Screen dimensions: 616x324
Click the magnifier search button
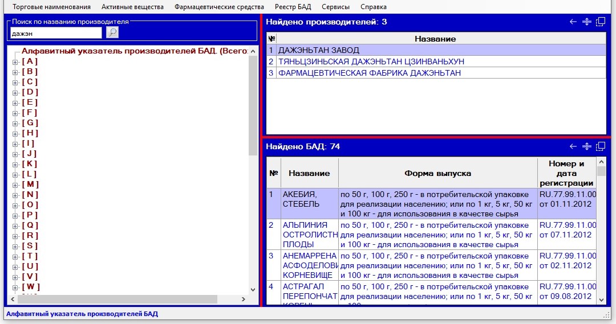[x=112, y=32]
